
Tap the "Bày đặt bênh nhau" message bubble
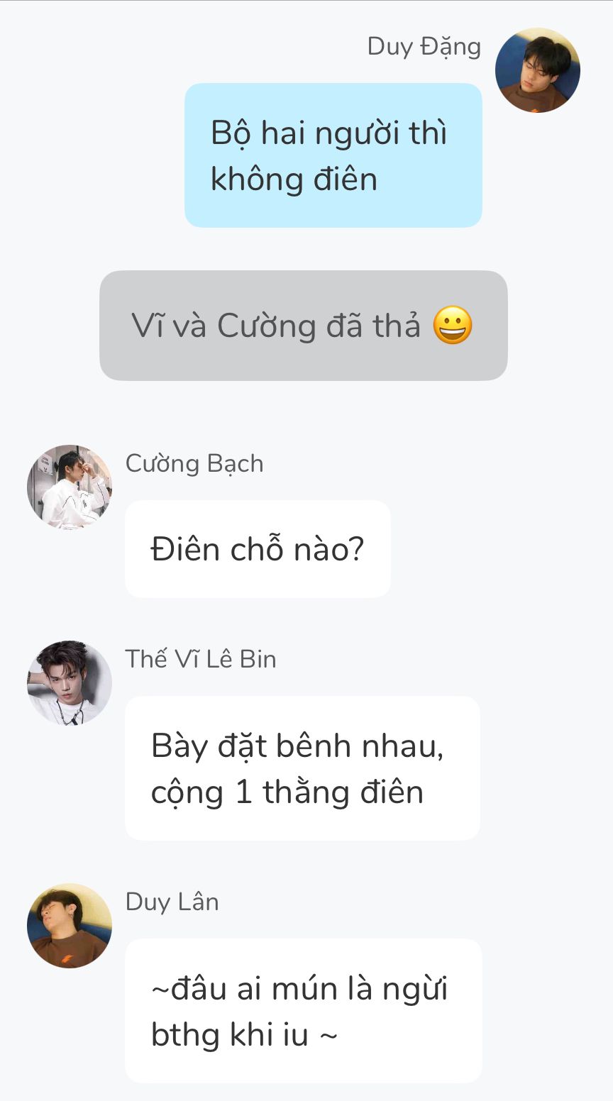click(x=302, y=768)
